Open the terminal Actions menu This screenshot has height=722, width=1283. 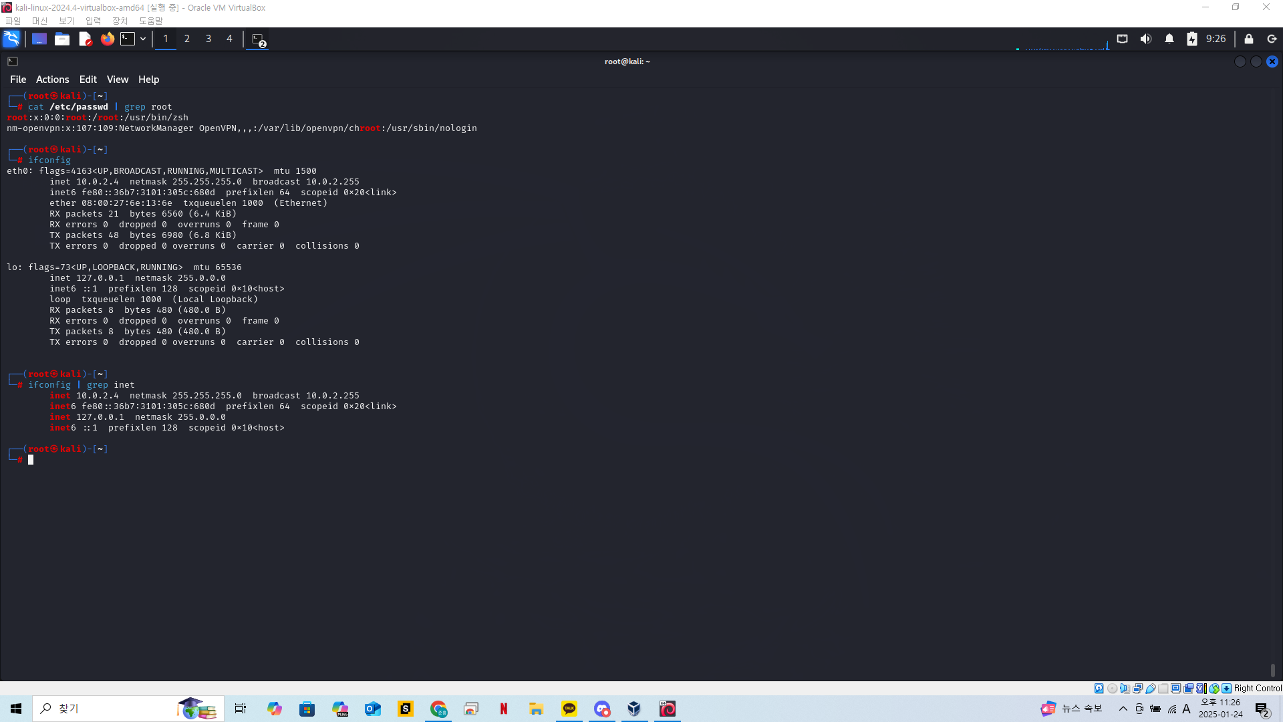point(52,79)
